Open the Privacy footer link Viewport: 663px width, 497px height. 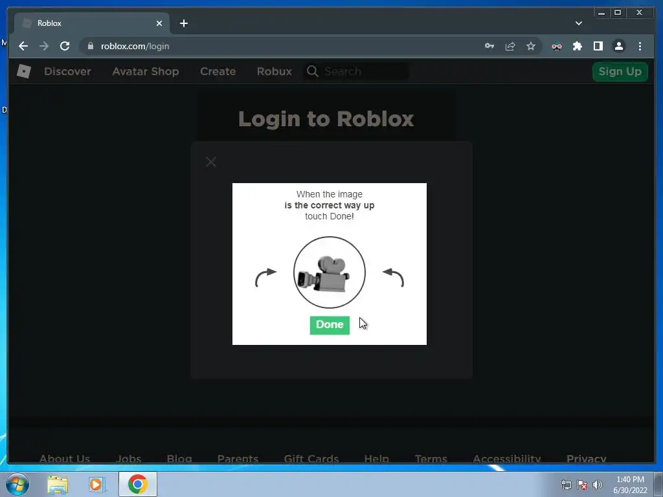pyautogui.click(x=587, y=459)
